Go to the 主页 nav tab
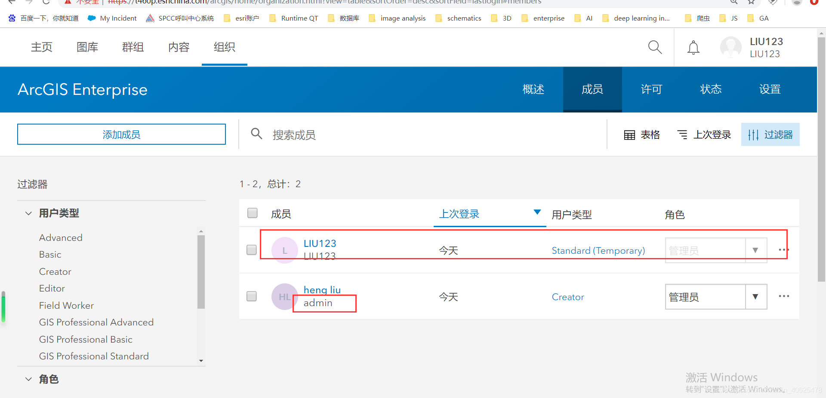 tap(42, 47)
